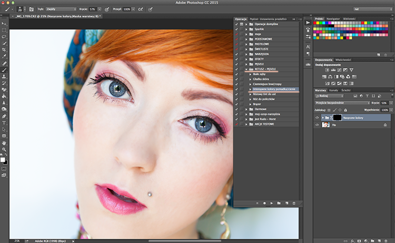Pick the yellow swatch in Próbki
Image resolution: width=395 pixels, height=243 pixels.
tap(318, 23)
